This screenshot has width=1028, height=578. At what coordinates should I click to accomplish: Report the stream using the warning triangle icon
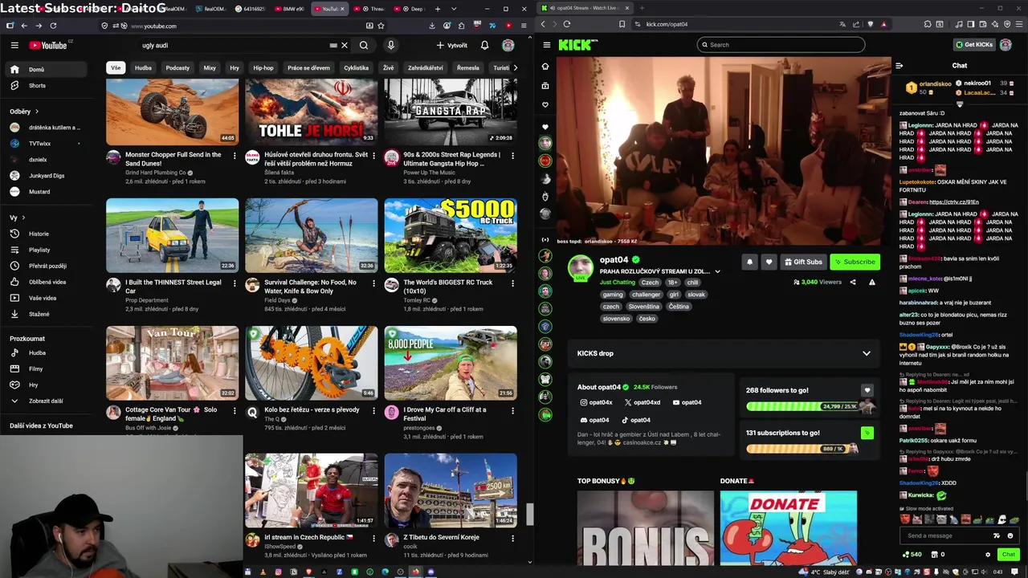click(x=871, y=282)
